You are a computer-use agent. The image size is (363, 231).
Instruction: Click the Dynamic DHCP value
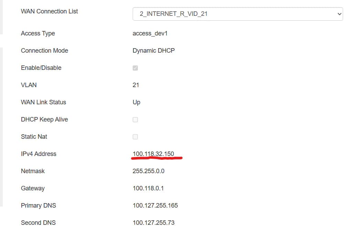[x=154, y=51]
